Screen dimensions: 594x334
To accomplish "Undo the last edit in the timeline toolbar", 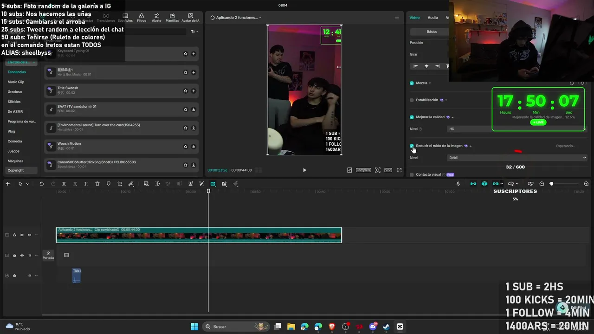I will pos(41,184).
